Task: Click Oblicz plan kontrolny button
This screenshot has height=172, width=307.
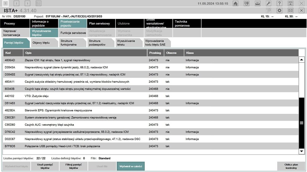Action: [291, 166]
